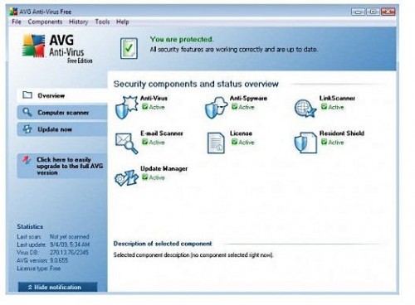
Task: Click the green Active check under Update Manager
Action: [x=145, y=177]
